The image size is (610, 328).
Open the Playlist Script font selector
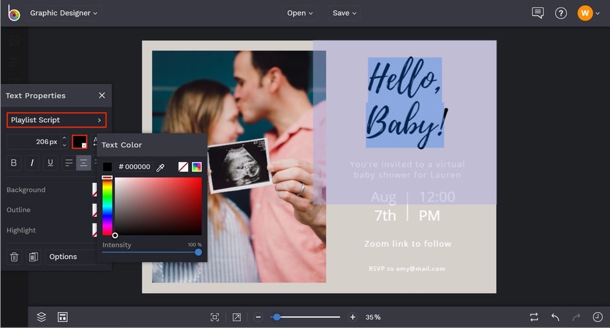coord(56,120)
